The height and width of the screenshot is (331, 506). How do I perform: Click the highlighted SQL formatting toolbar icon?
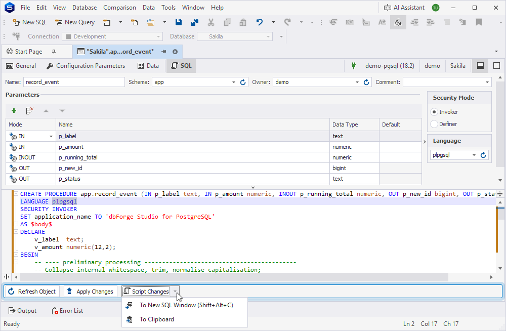tap(398, 22)
